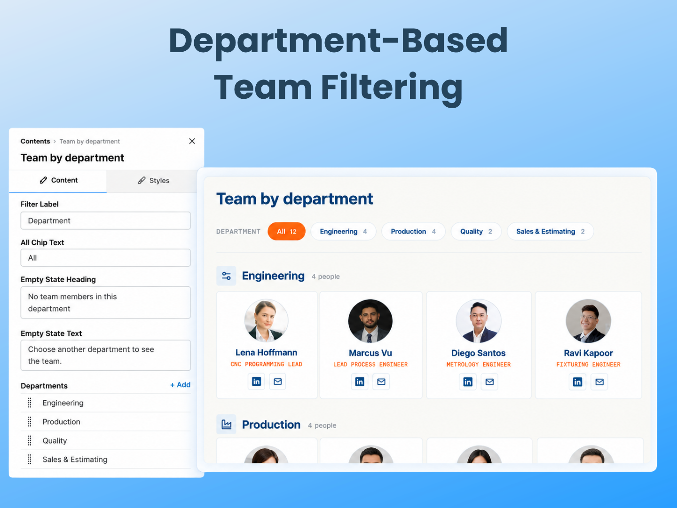This screenshot has width=677, height=508.
Task: Switch to the Content tab
Action: click(x=58, y=181)
